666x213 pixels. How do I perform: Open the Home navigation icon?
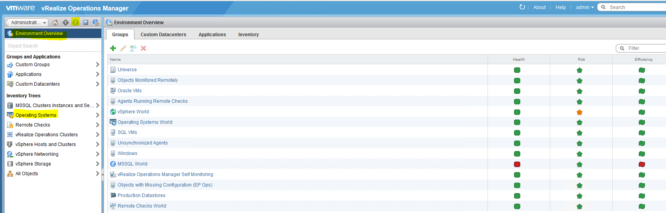click(x=55, y=23)
